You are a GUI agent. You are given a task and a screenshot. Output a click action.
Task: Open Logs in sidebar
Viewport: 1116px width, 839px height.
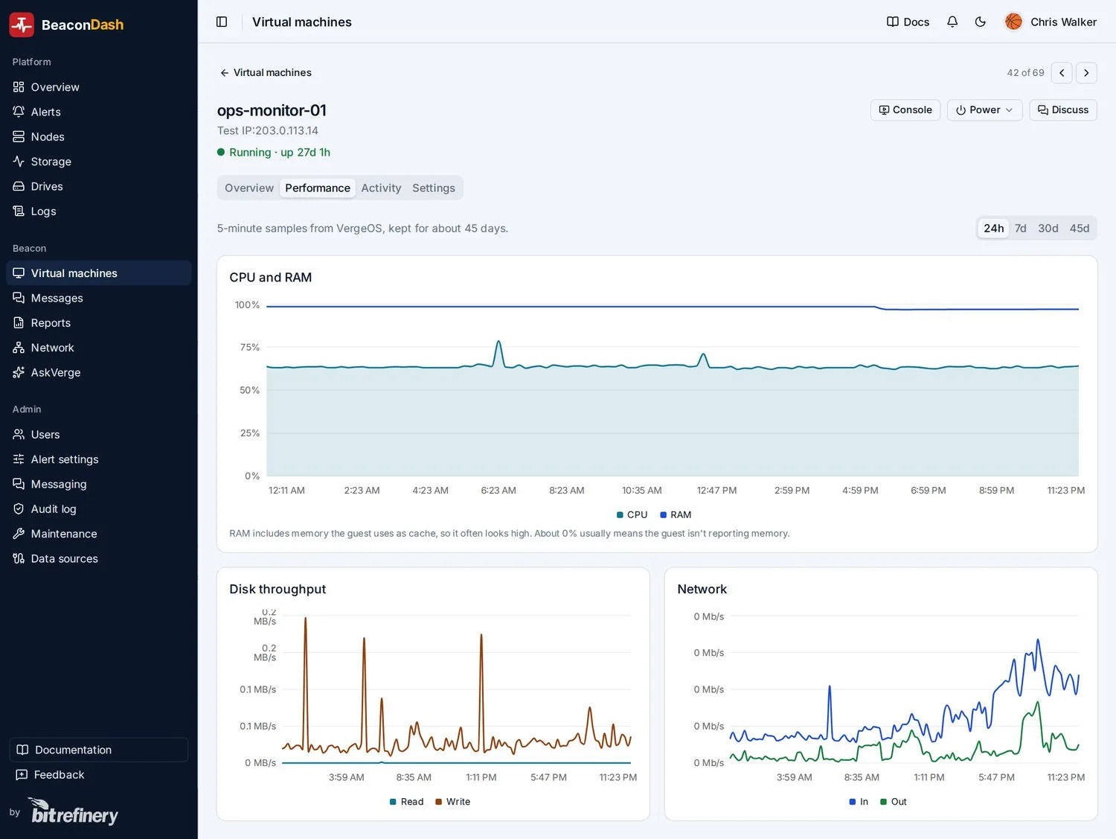click(98, 211)
